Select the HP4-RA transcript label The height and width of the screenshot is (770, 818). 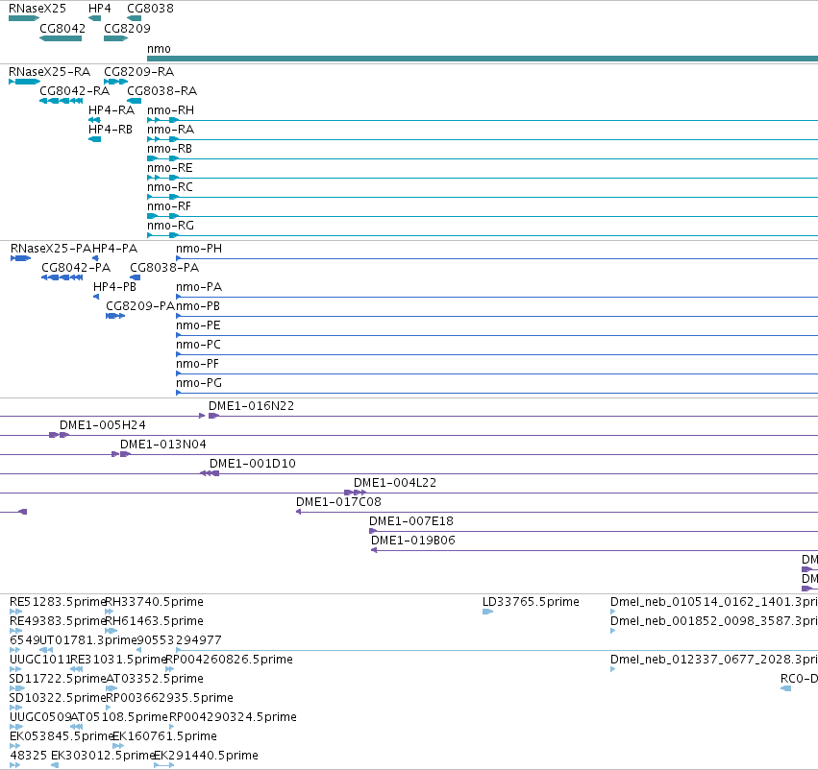pyautogui.click(x=112, y=109)
